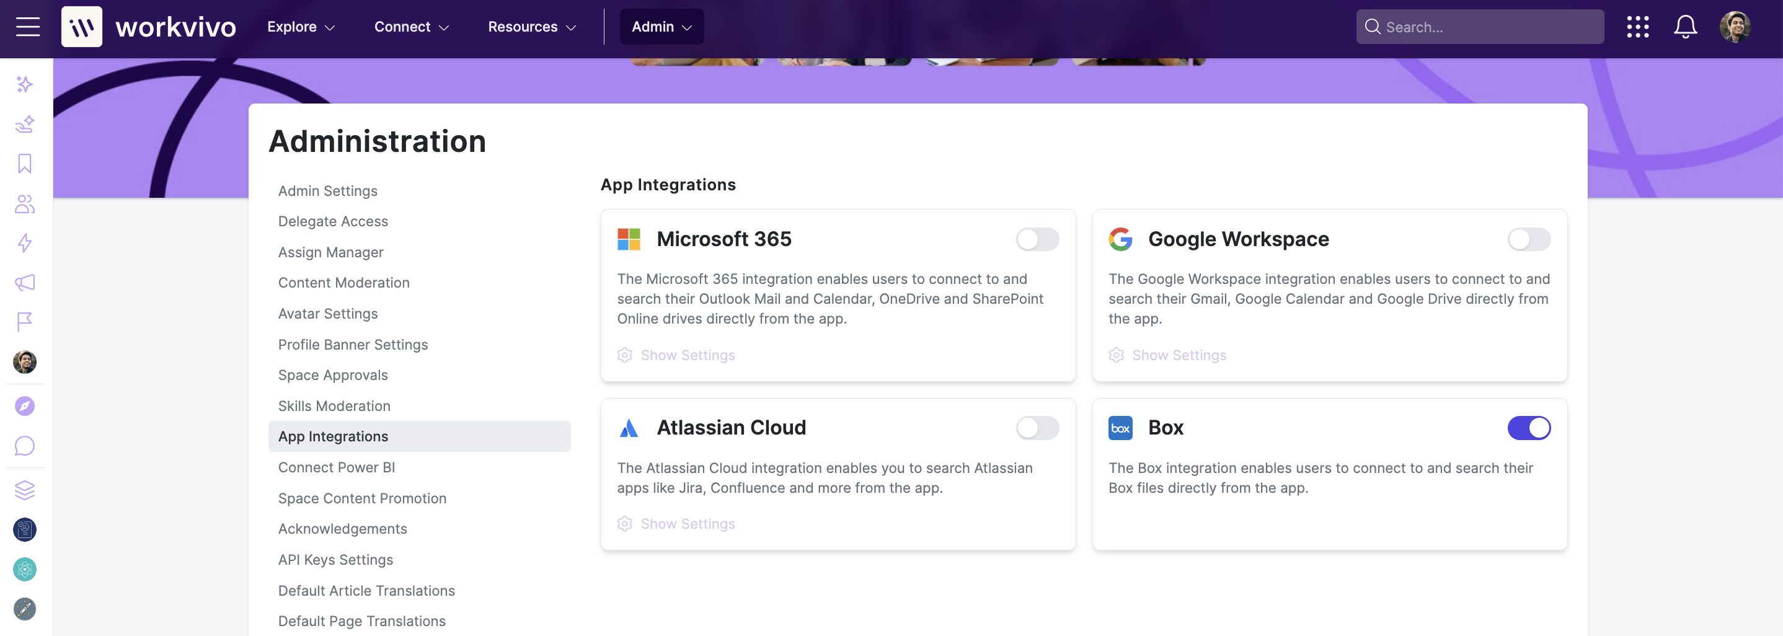1783x636 pixels.
Task: Open Default Page Translations
Action: coord(361,622)
